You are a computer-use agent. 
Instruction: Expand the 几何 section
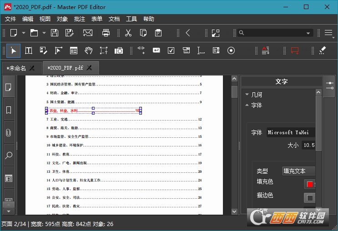click(x=254, y=95)
